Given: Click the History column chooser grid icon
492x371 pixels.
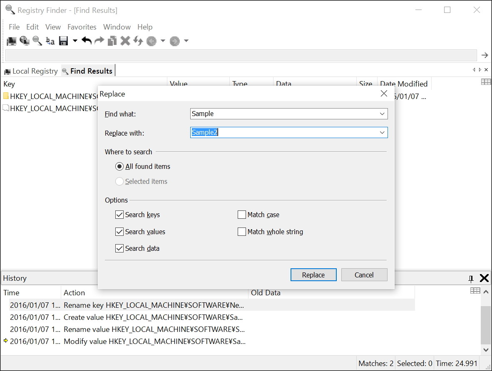Looking at the screenshot, I should (x=475, y=291).
